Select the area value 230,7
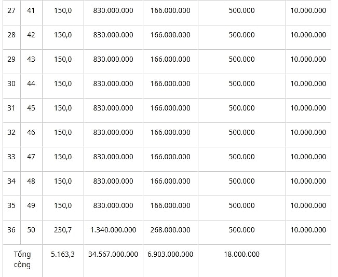 point(63,230)
